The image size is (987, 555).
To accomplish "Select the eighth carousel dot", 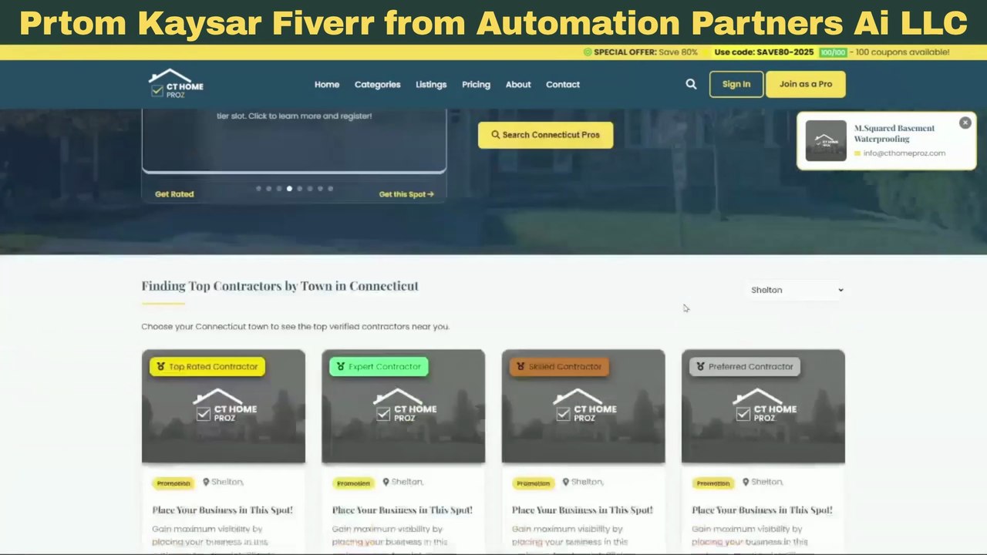I will pos(331,188).
